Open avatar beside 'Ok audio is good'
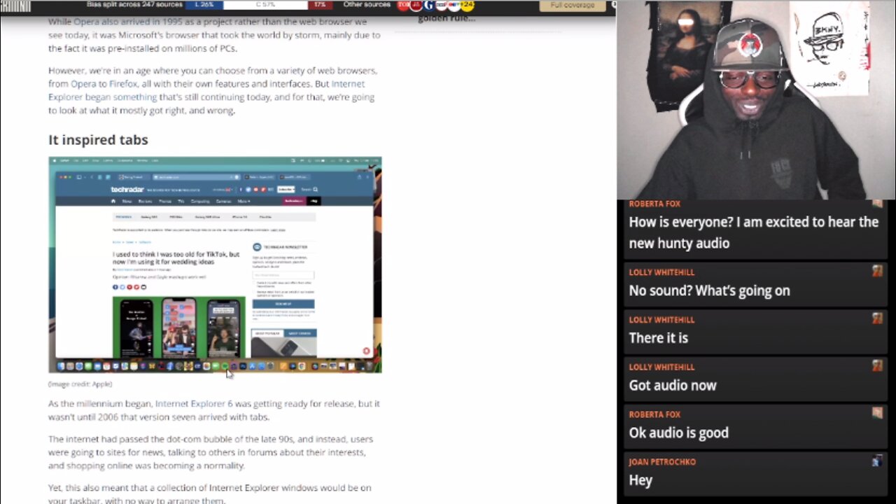This screenshot has width=896, height=504. click(x=877, y=413)
